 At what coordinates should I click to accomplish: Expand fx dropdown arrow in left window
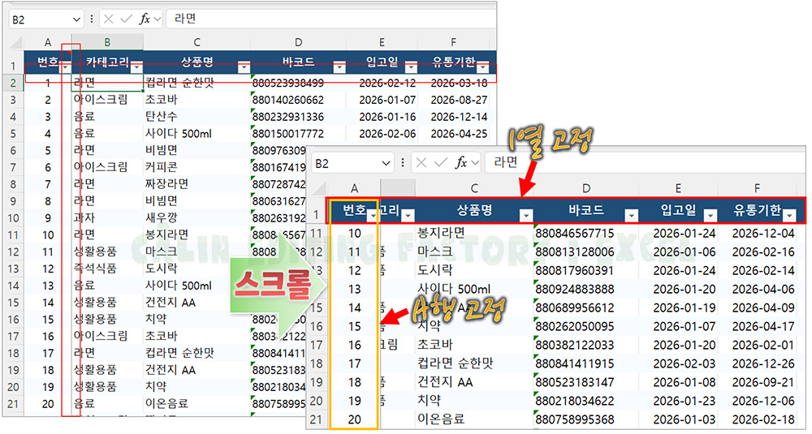click(x=158, y=19)
